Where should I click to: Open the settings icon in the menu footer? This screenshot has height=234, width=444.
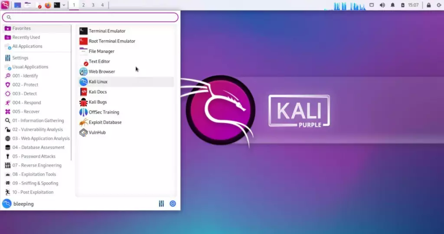point(161,204)
